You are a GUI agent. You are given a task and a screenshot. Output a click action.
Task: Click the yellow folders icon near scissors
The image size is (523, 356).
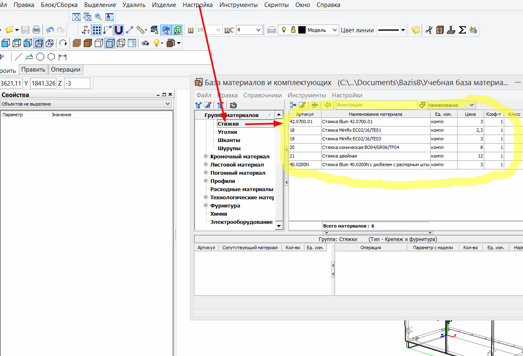coord(416,30)
